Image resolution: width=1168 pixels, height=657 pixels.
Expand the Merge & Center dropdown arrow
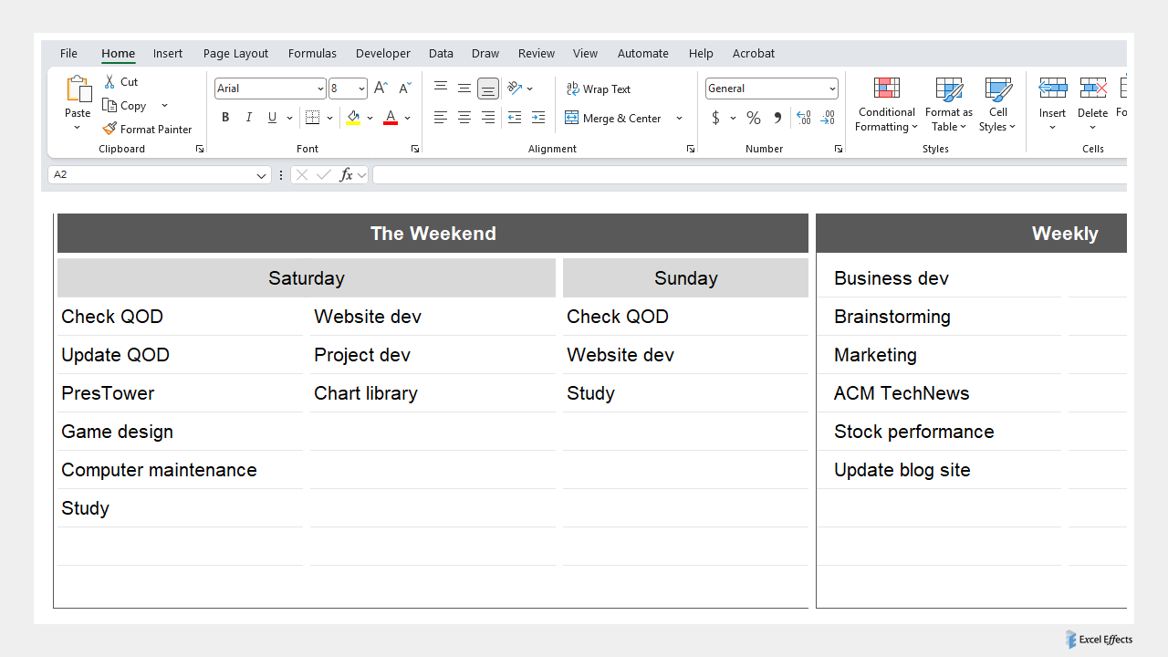point(679,118)
